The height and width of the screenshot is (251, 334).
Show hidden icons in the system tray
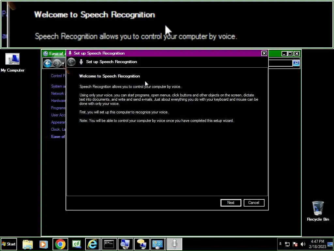pyautogui.click(x=280, y=244)
